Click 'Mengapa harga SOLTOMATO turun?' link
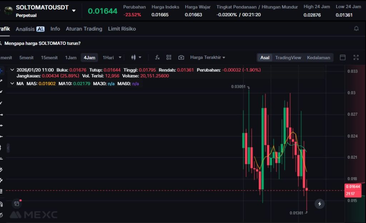The height and width of the screenshot is (223, 366). (42, 43)
